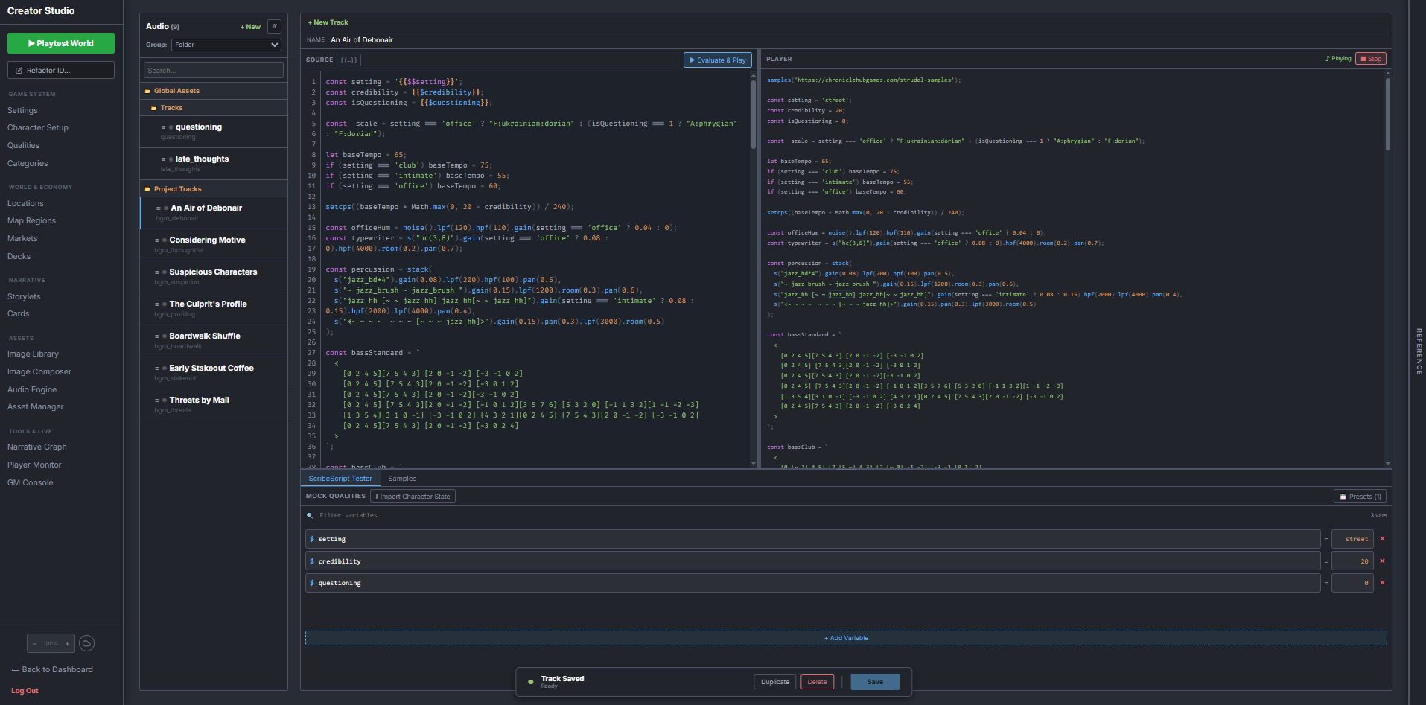Remove the questioning variable with red X
The width and height of the screenshot is (1426, 705).
[x=1382, y=583]
